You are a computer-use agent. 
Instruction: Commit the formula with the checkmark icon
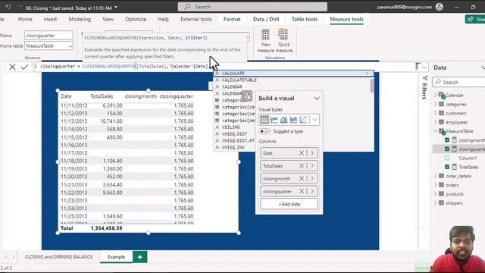pyautogui.click(x=25, y=67)
